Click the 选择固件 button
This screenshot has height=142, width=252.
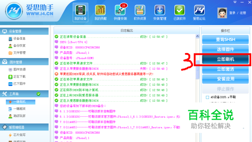tap(225, 49)
